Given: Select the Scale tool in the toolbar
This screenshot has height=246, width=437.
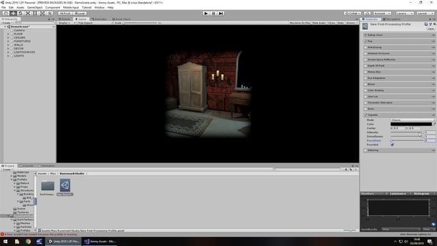Looking at the screenshot, I should point(27,13).
